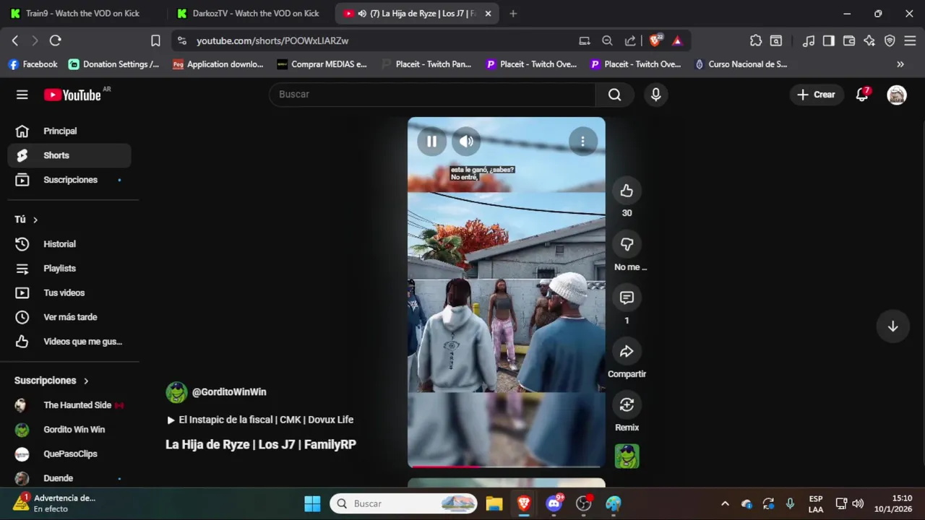Open Historial in the sidebar
This screenshot has width=925, height=520.
point(69,244)
